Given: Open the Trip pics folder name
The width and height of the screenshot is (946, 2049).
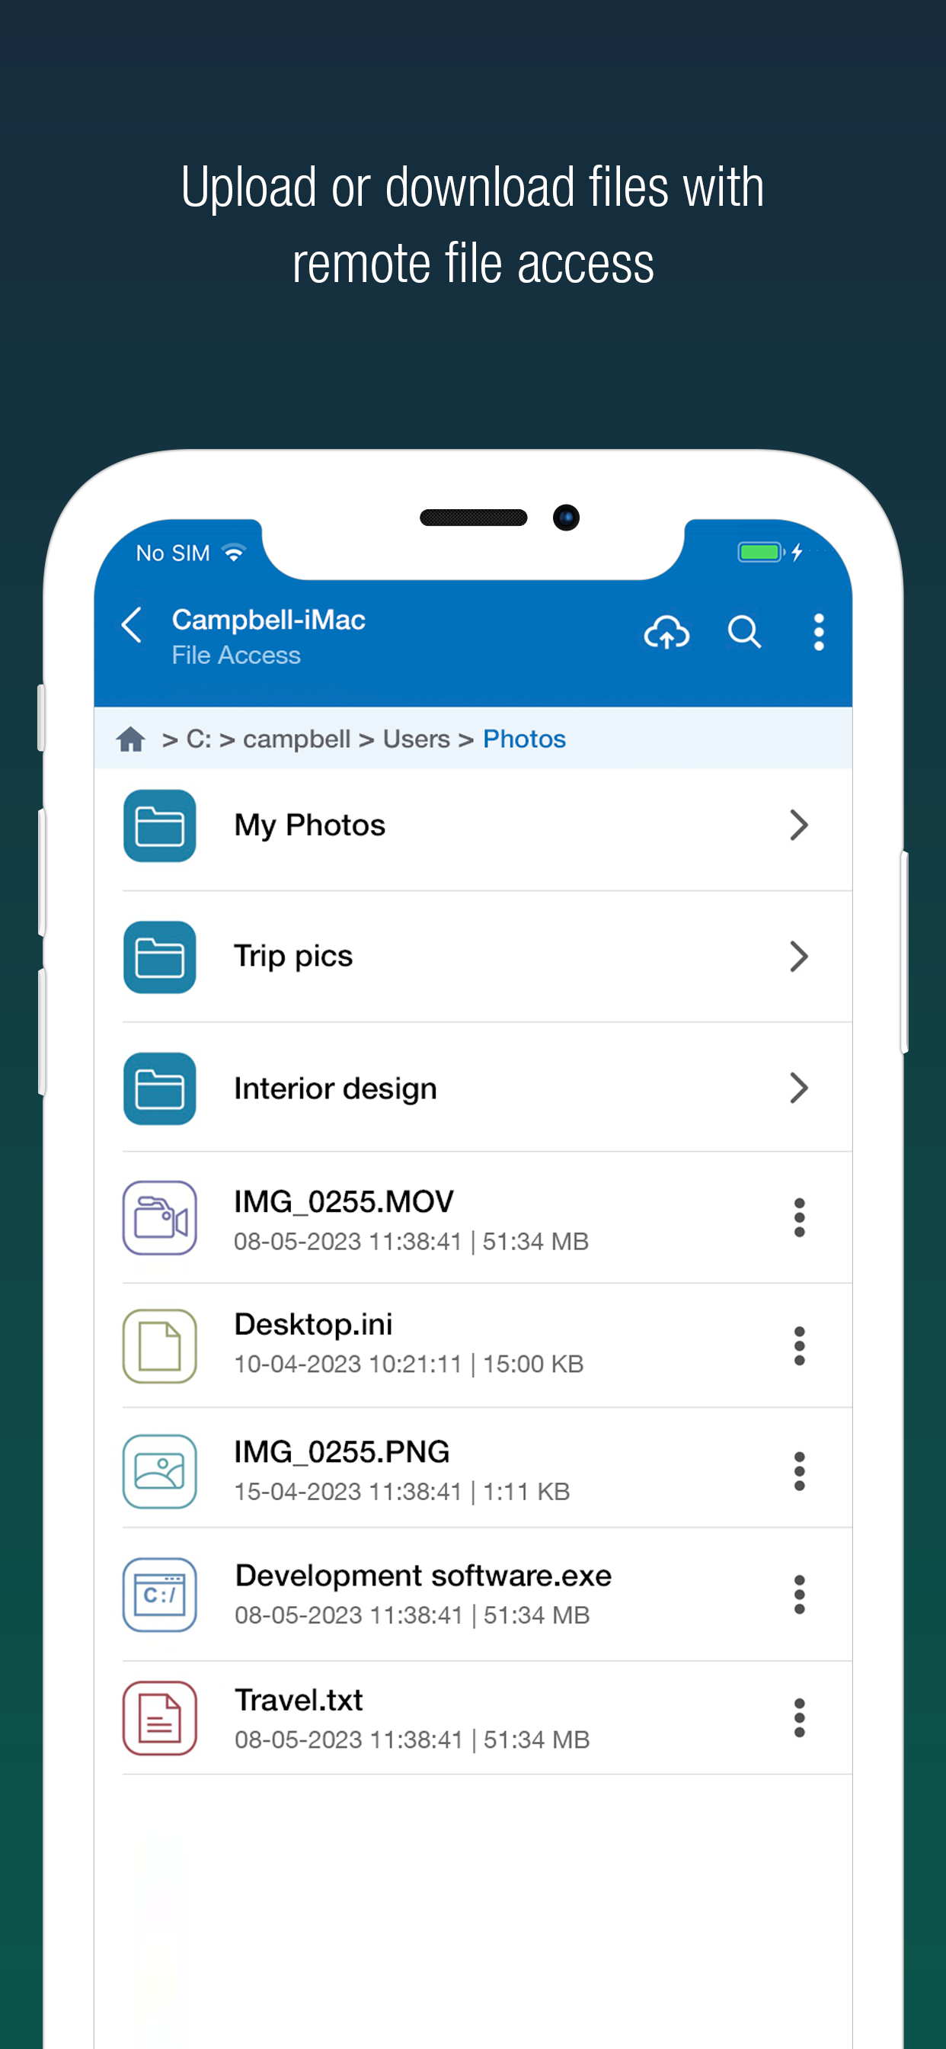Looking at the screenshot, I should pos(293,956).
